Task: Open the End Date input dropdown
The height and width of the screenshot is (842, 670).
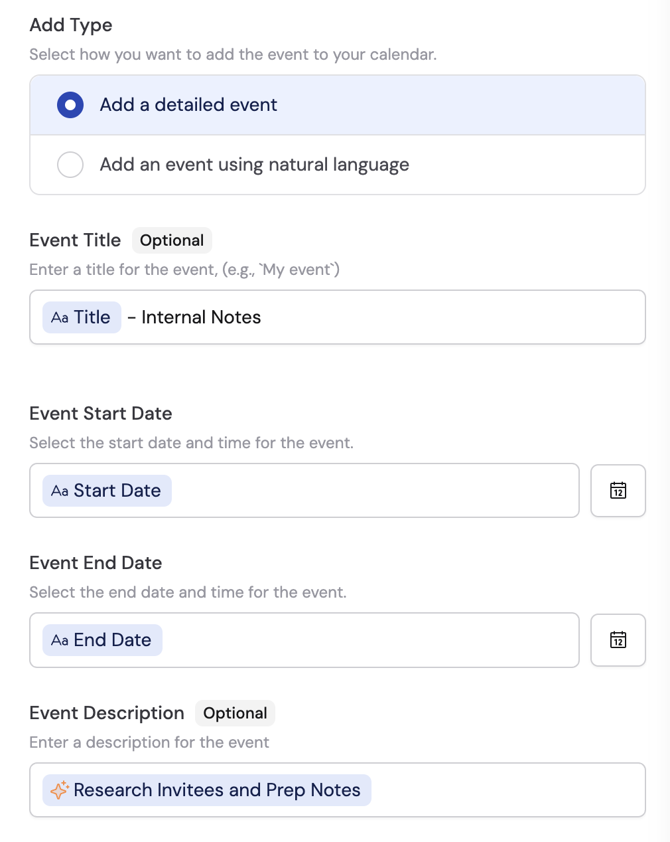Action: [304, 639]
